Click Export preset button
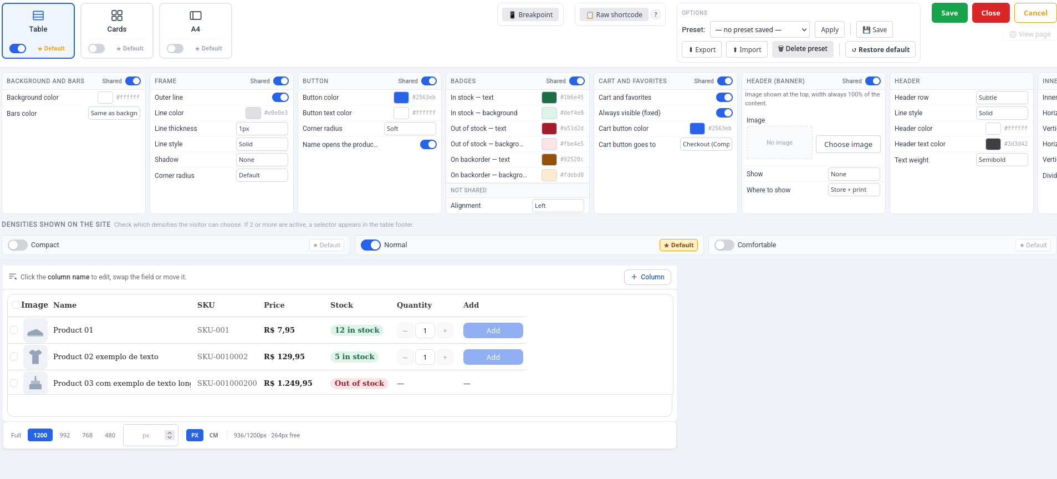Image resolution: width=1057 pixels, height=479 pixels. (702, 49)
